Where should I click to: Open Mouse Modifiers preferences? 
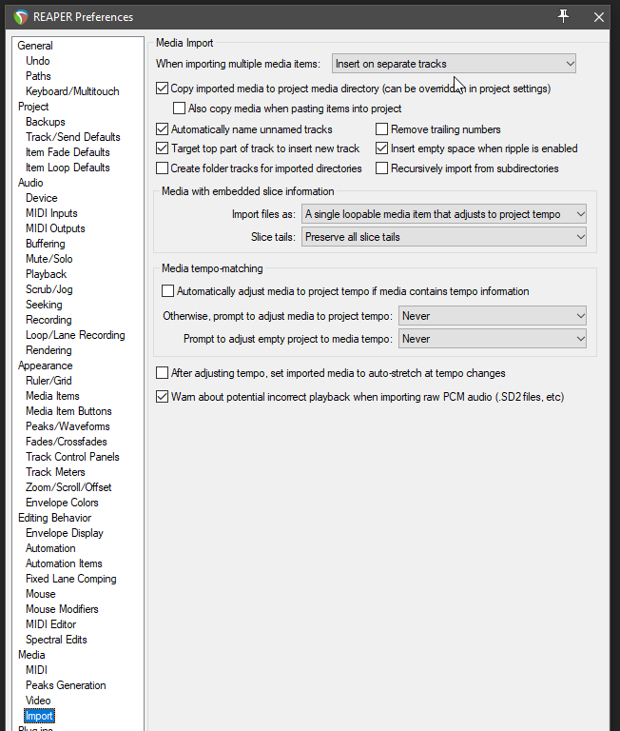62,609
